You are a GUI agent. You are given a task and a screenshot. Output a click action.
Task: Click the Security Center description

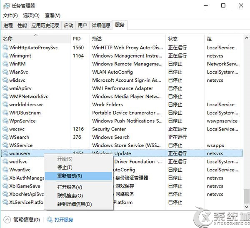pyautogui.click(x=109, y=129)
